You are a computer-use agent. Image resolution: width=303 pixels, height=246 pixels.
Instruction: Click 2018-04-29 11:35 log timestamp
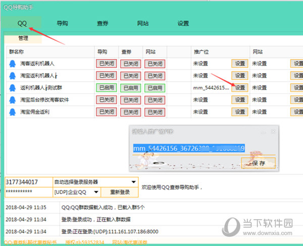(x=26, y=208)
